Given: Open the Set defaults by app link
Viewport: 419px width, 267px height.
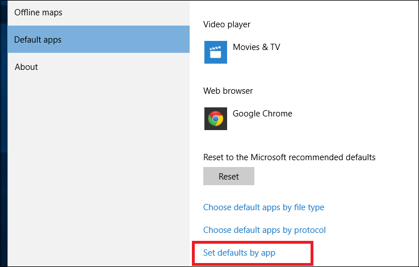Looking at the screenshot, I should pos(239,253).
